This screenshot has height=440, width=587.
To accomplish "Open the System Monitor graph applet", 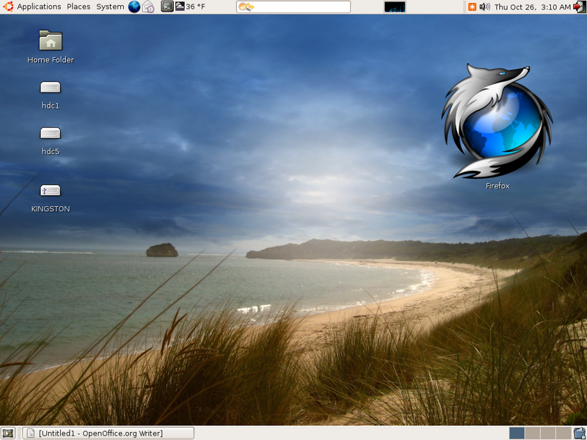I will point(395,7).
